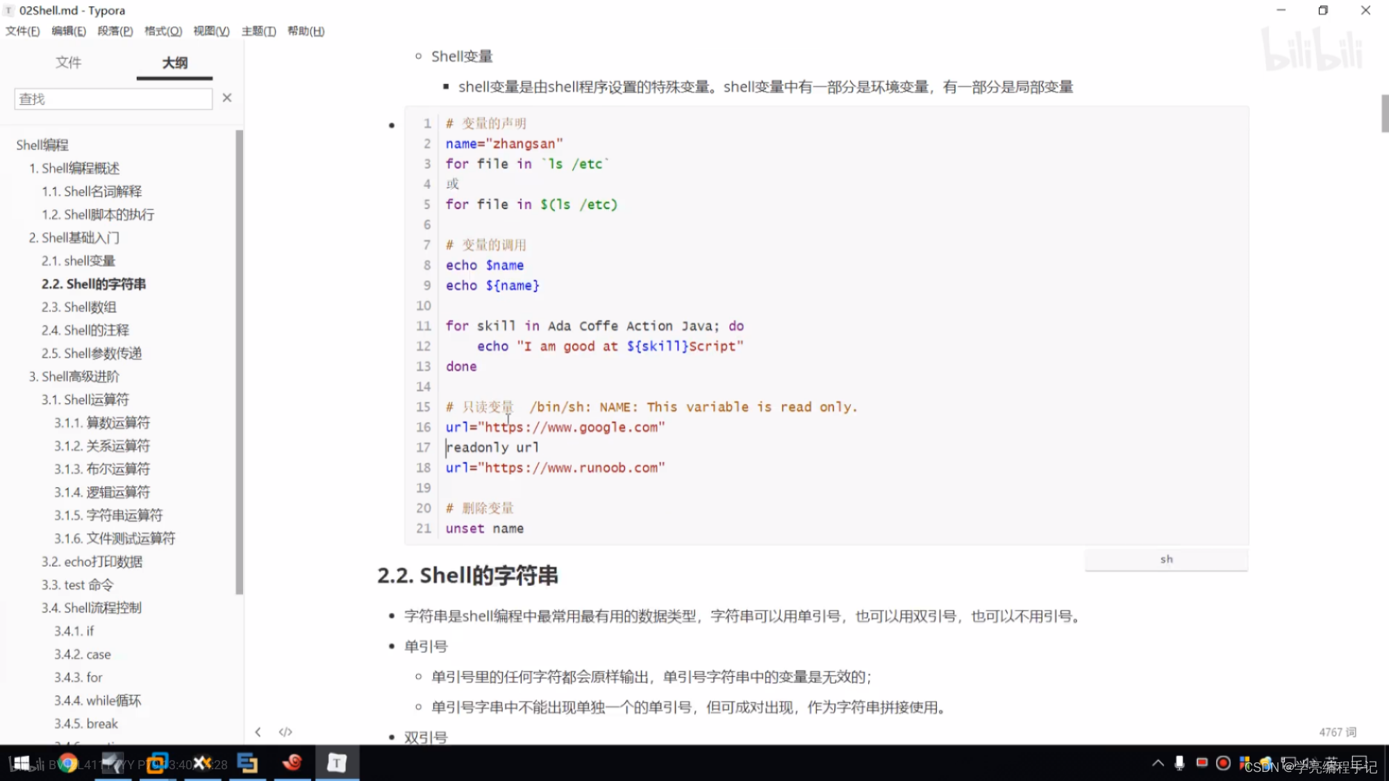Go to outline item 3.3. test 命令
1389x781 pixels.
[x=77, y=585]
